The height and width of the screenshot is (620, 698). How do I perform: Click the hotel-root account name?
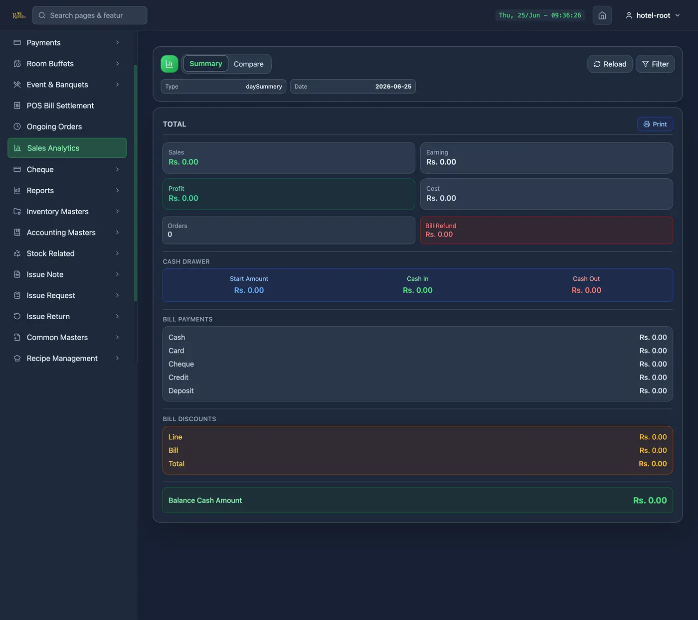[653, 15]
